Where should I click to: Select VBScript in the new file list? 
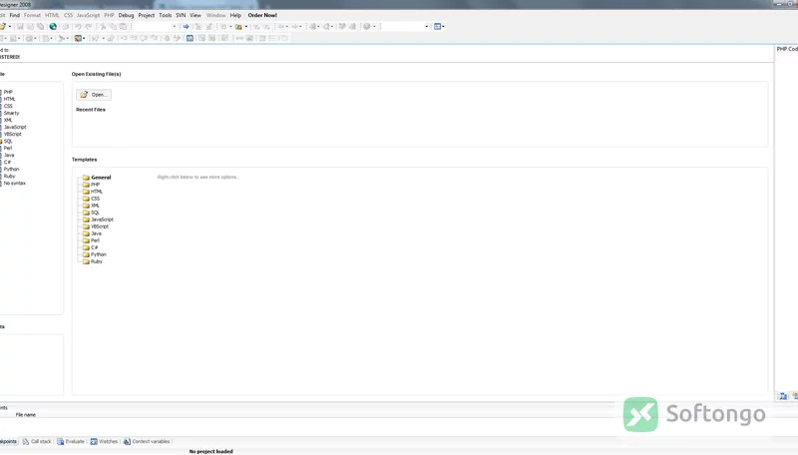click(x=13, y=135)
